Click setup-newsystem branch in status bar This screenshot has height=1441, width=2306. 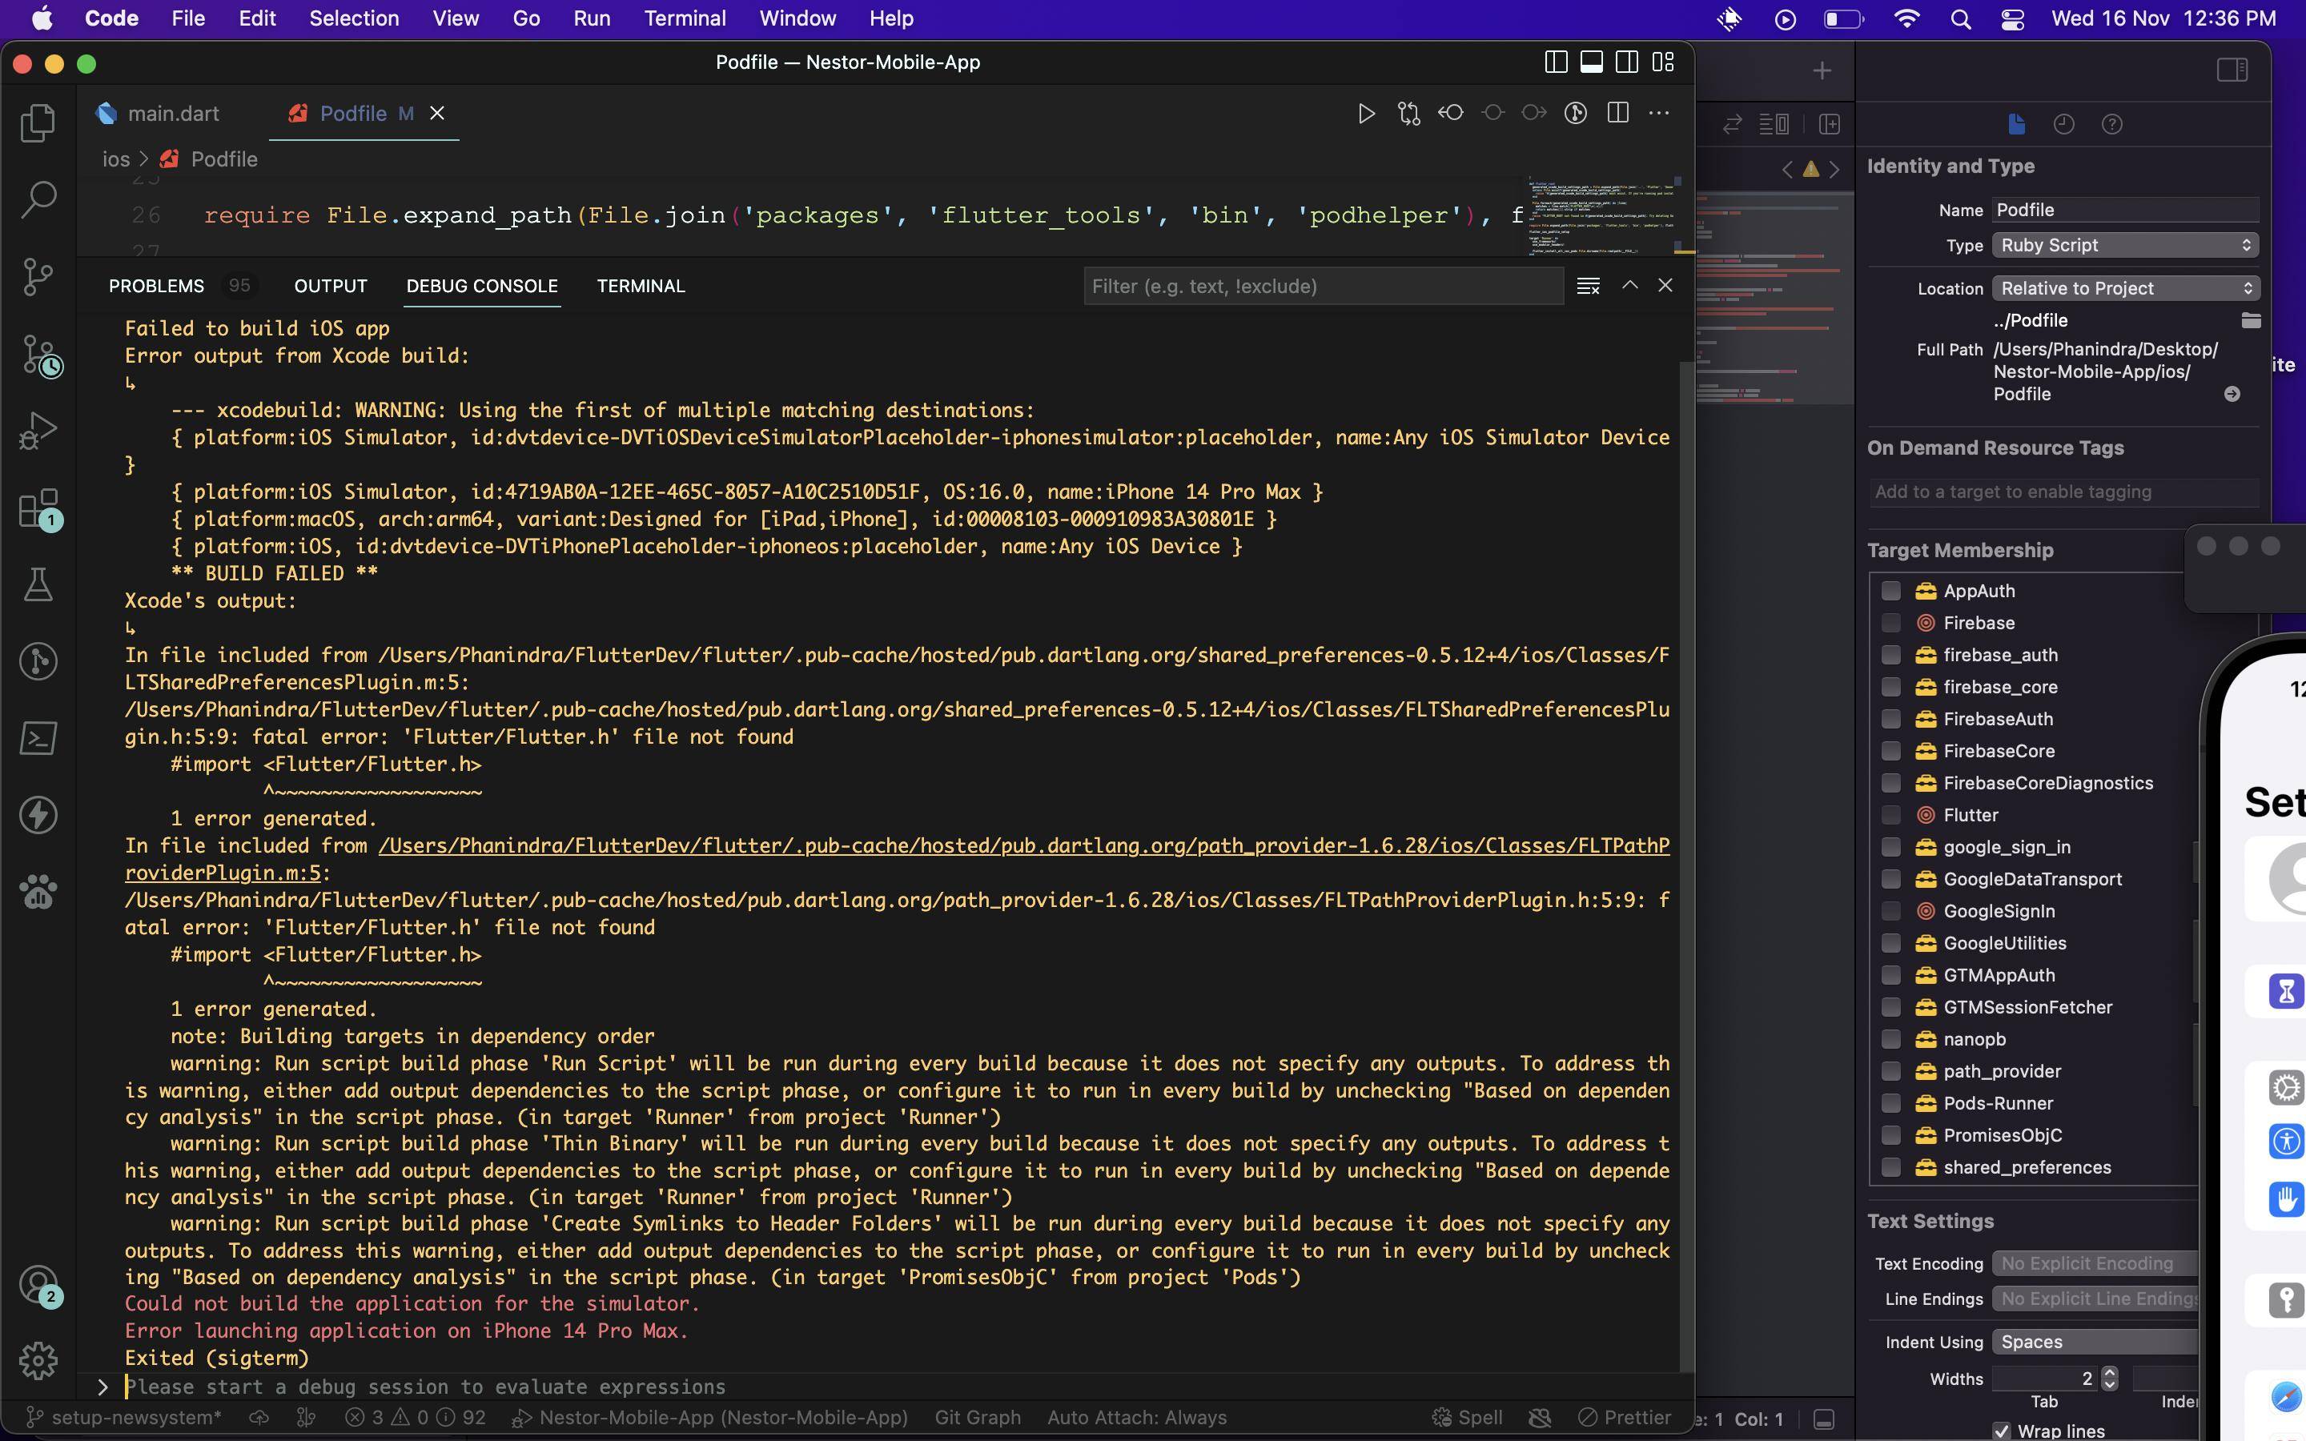124,1417
